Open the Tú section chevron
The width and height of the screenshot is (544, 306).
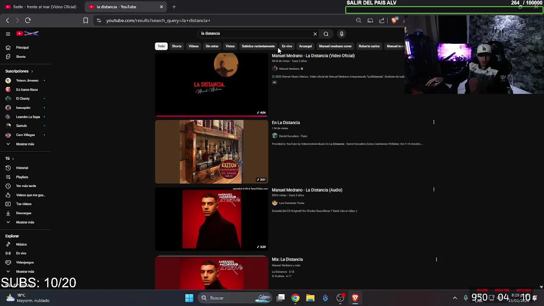(x=13, y=159)
